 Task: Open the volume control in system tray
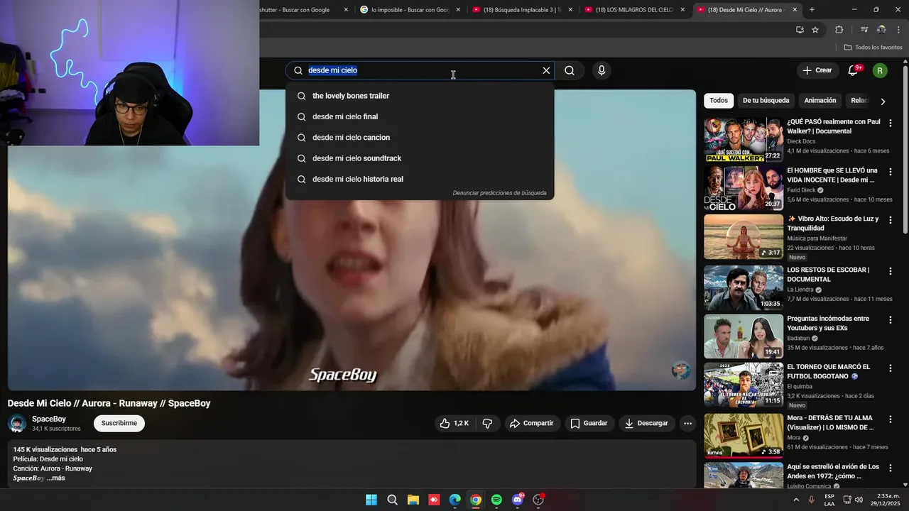click(x=859, y=500)
